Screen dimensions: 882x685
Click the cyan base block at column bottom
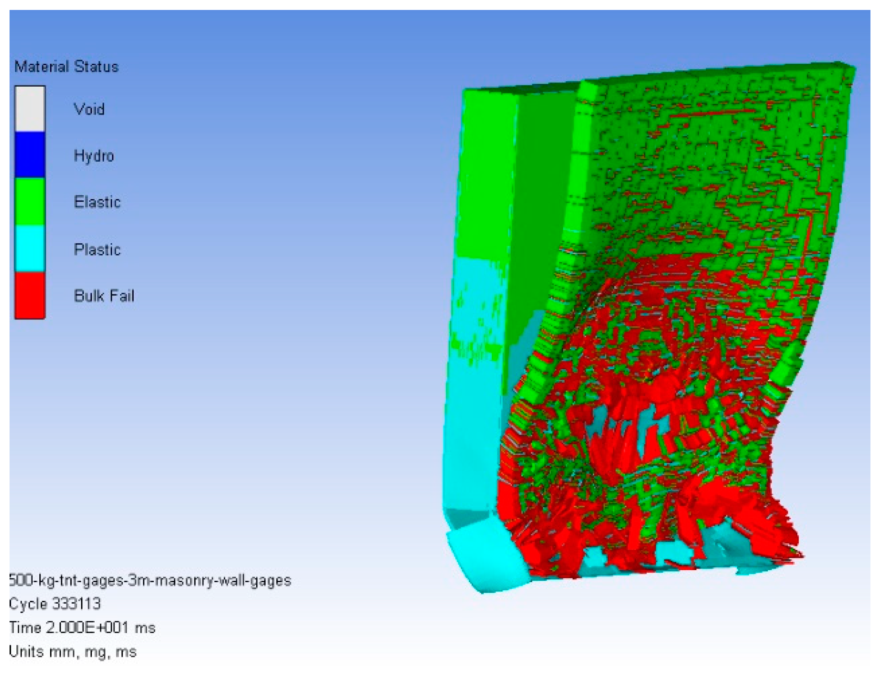[x=487, y=556]
